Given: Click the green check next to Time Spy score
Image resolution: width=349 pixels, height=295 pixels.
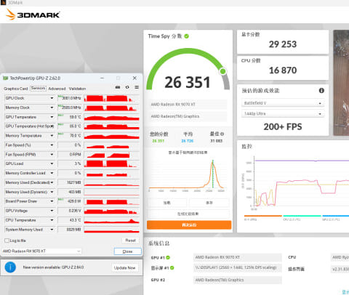Looking at the screenshot, I should tap(187, 36).
